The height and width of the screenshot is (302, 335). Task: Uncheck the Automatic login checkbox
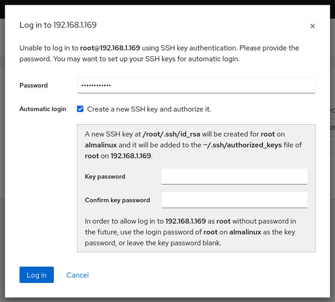80,109
